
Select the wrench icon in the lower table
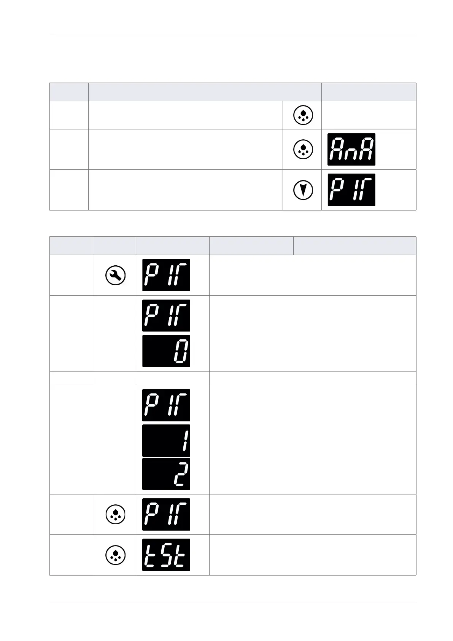coord(115,275)
